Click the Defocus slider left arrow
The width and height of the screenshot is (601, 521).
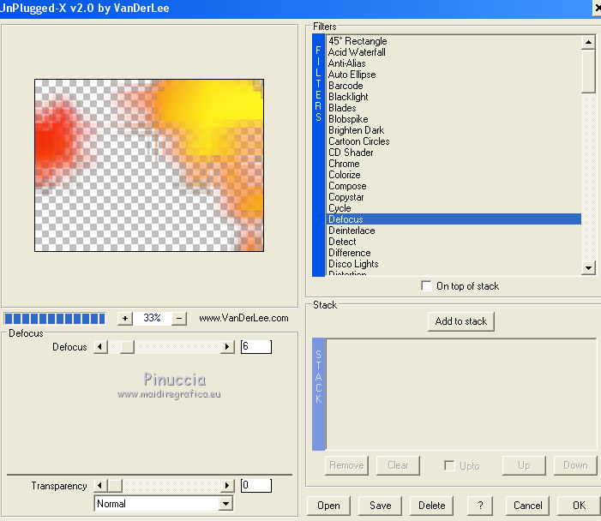tap(100, 347)
